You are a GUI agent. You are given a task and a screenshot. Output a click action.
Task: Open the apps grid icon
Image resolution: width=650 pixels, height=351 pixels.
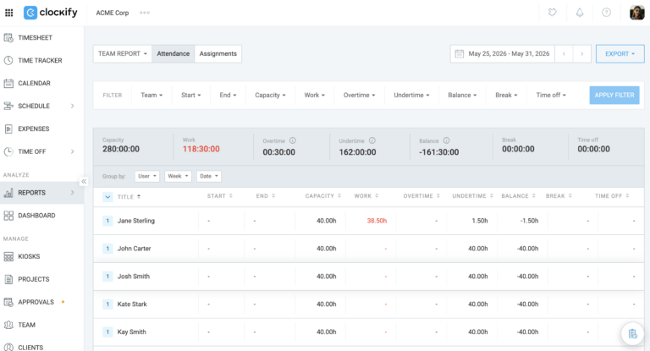8,13
